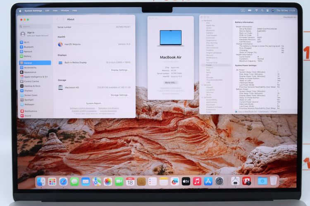Image resolution: width=310 pixels, height=206 pixels.
Task: Click the battery status icon in menu bar
Action: pos(250,10)
